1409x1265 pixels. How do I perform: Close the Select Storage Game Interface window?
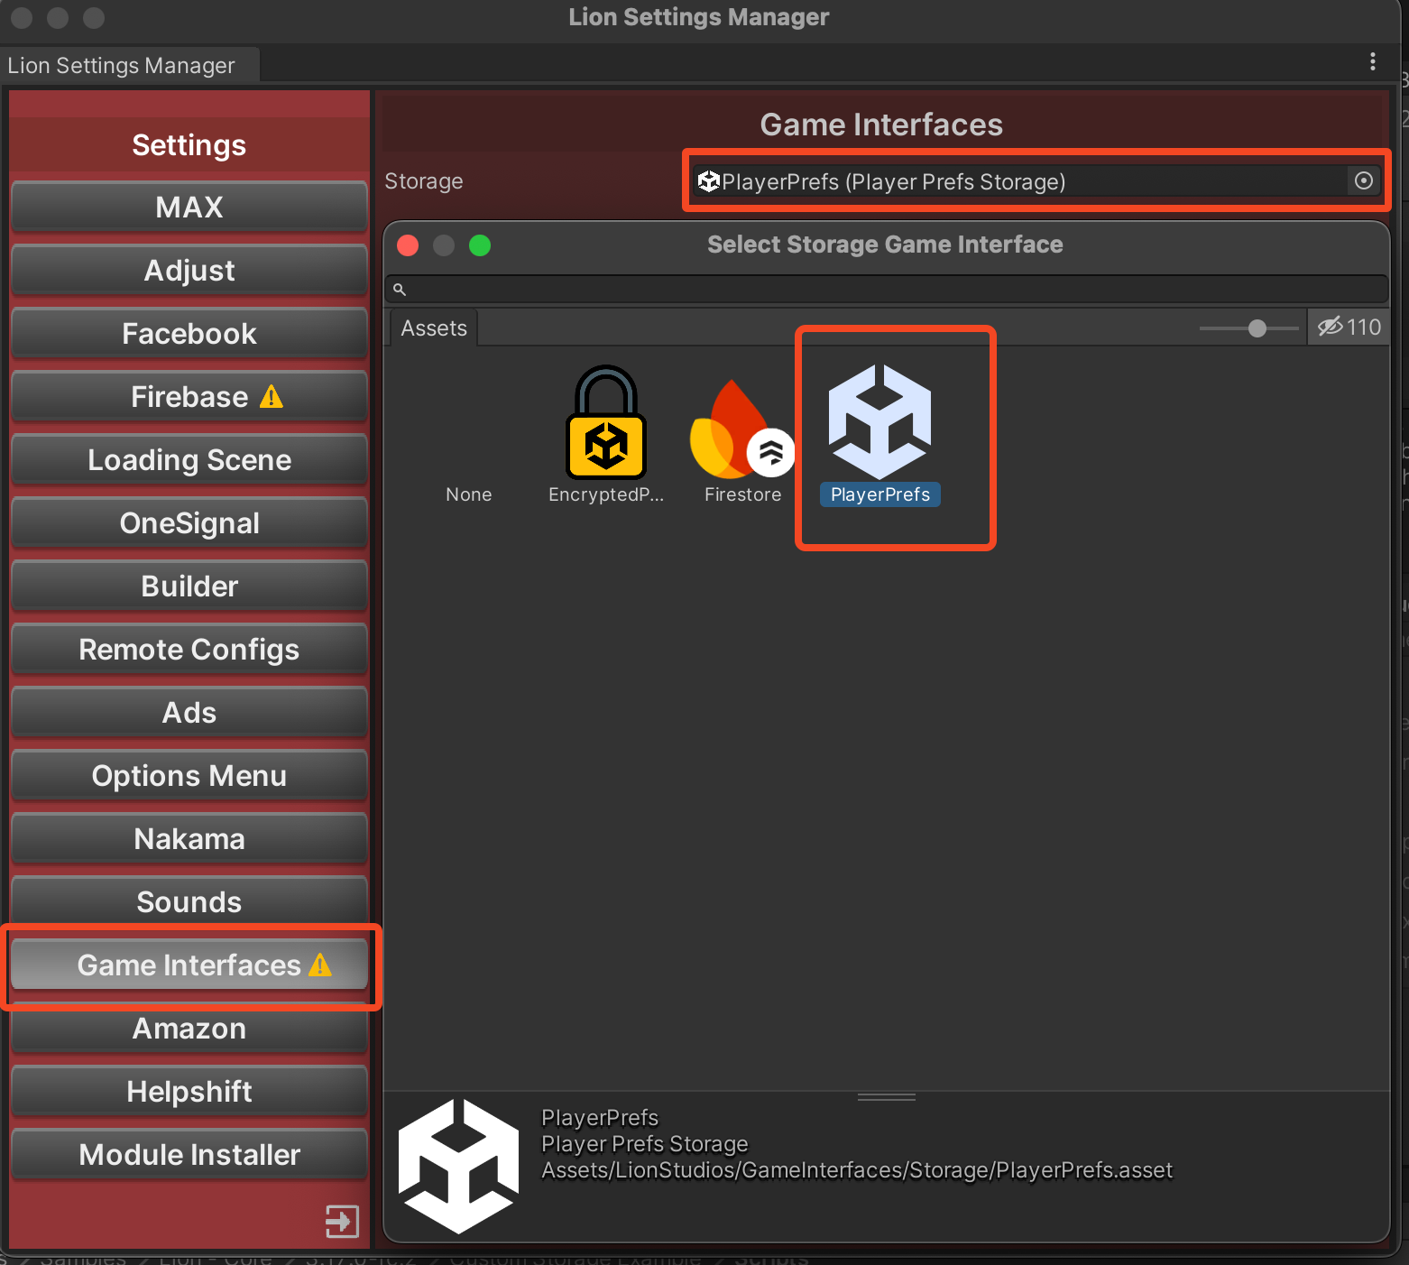[x=408, y=245]
